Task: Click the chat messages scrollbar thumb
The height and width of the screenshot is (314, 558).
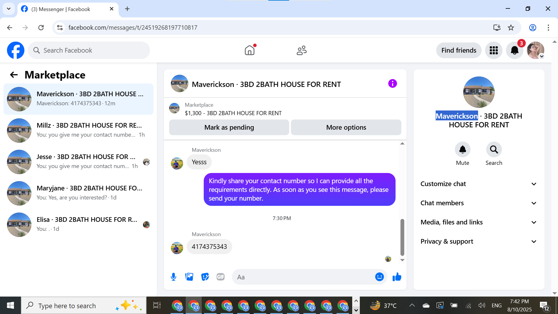Action: pos(402,237)
